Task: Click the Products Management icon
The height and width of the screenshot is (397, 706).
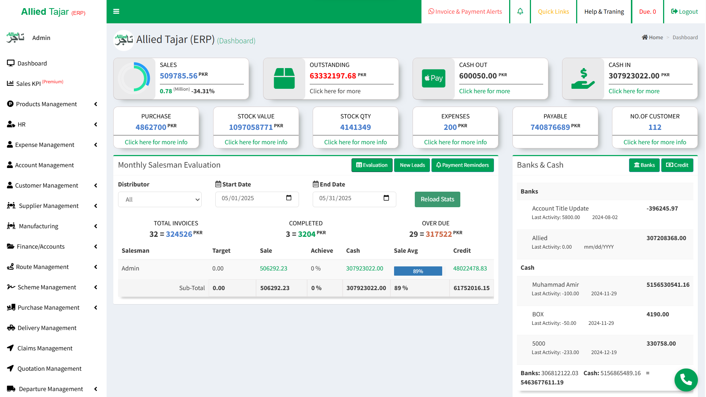Action: point(10,104)
